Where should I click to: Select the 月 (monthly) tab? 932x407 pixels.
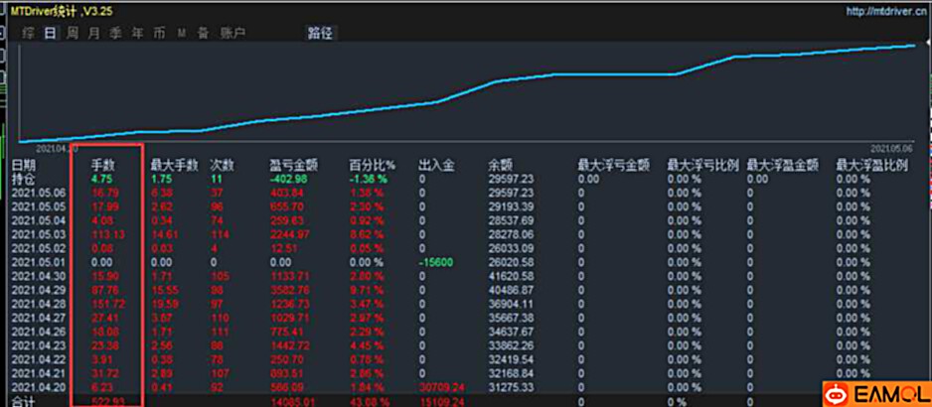[94, 33]
